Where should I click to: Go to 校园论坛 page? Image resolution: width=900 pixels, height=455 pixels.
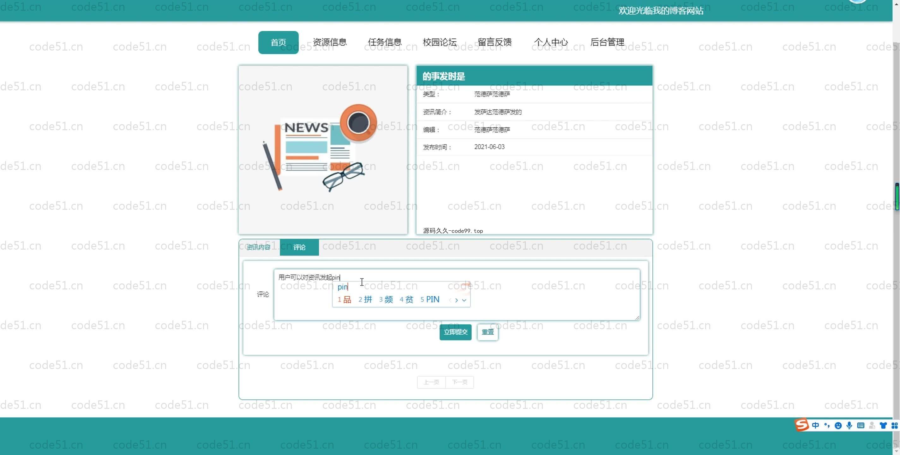(x=440, y=42)
